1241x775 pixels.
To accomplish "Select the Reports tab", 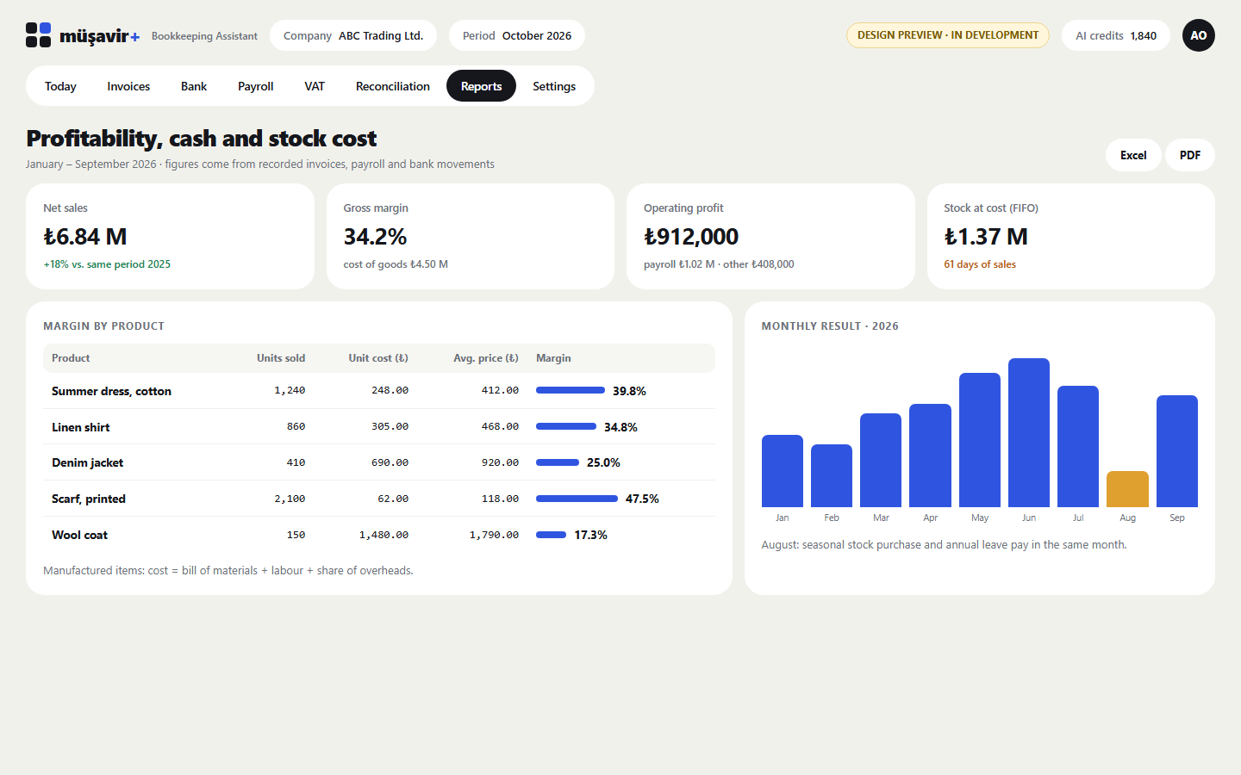I will [481, 86].
